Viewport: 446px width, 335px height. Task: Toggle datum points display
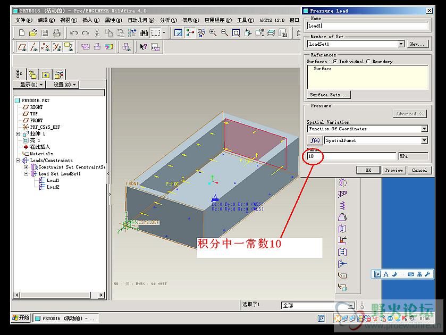pos(45,47)
